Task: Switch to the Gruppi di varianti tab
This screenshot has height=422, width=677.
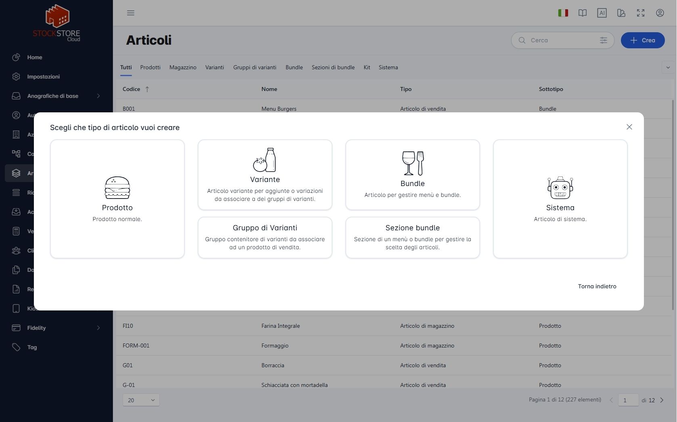Action: (255, 67)
